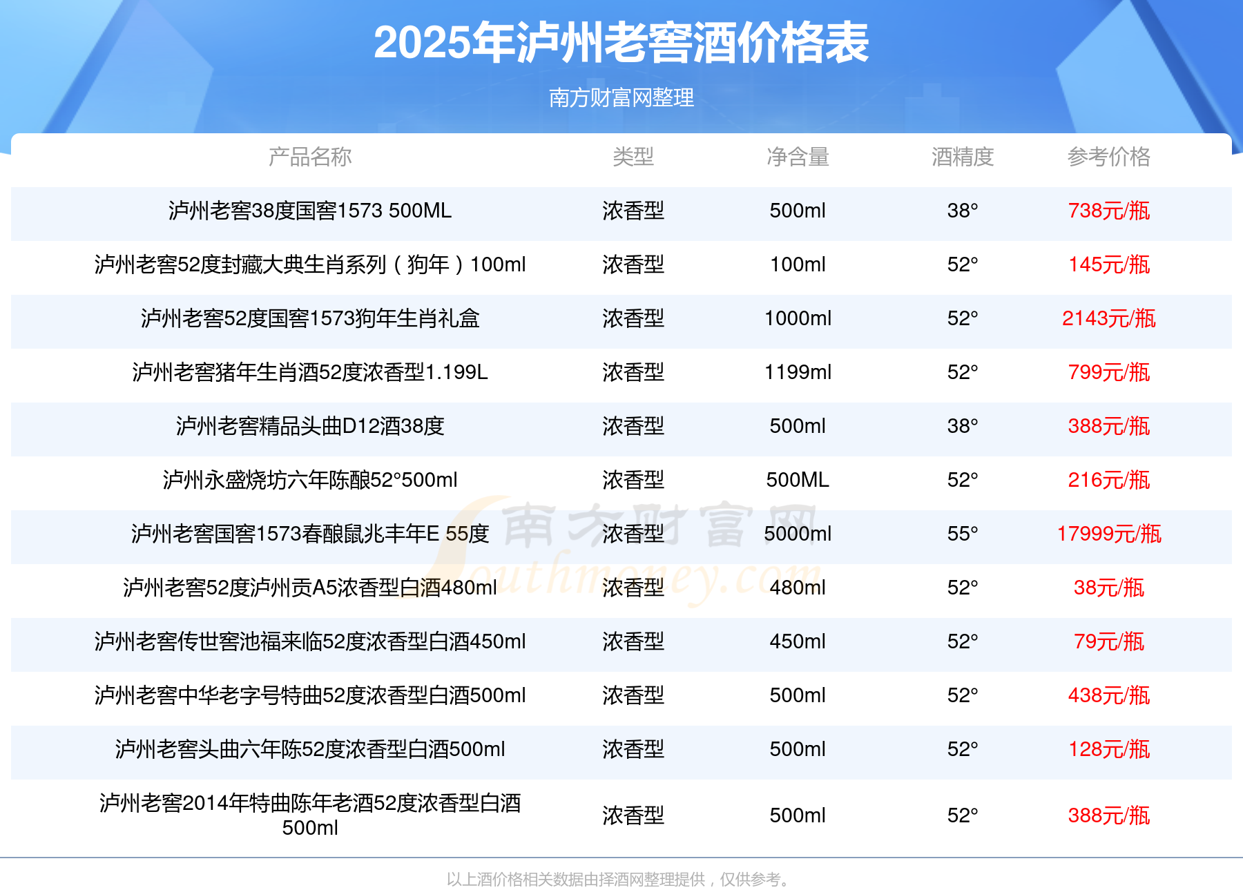Click the footer note "以上酒价格相关数据由择酒网整理提供，仅供参考。"
1243x890 pixels.
[x=619, y=880]
